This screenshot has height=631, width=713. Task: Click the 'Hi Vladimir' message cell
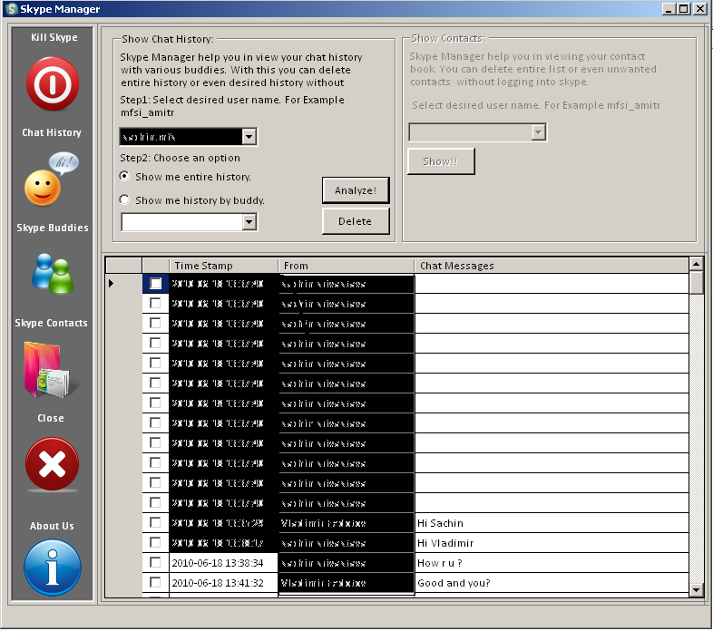552,543
